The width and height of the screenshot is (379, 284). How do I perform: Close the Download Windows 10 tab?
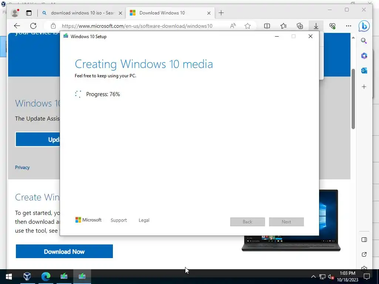pyautogui.click(x=209, y=13)
